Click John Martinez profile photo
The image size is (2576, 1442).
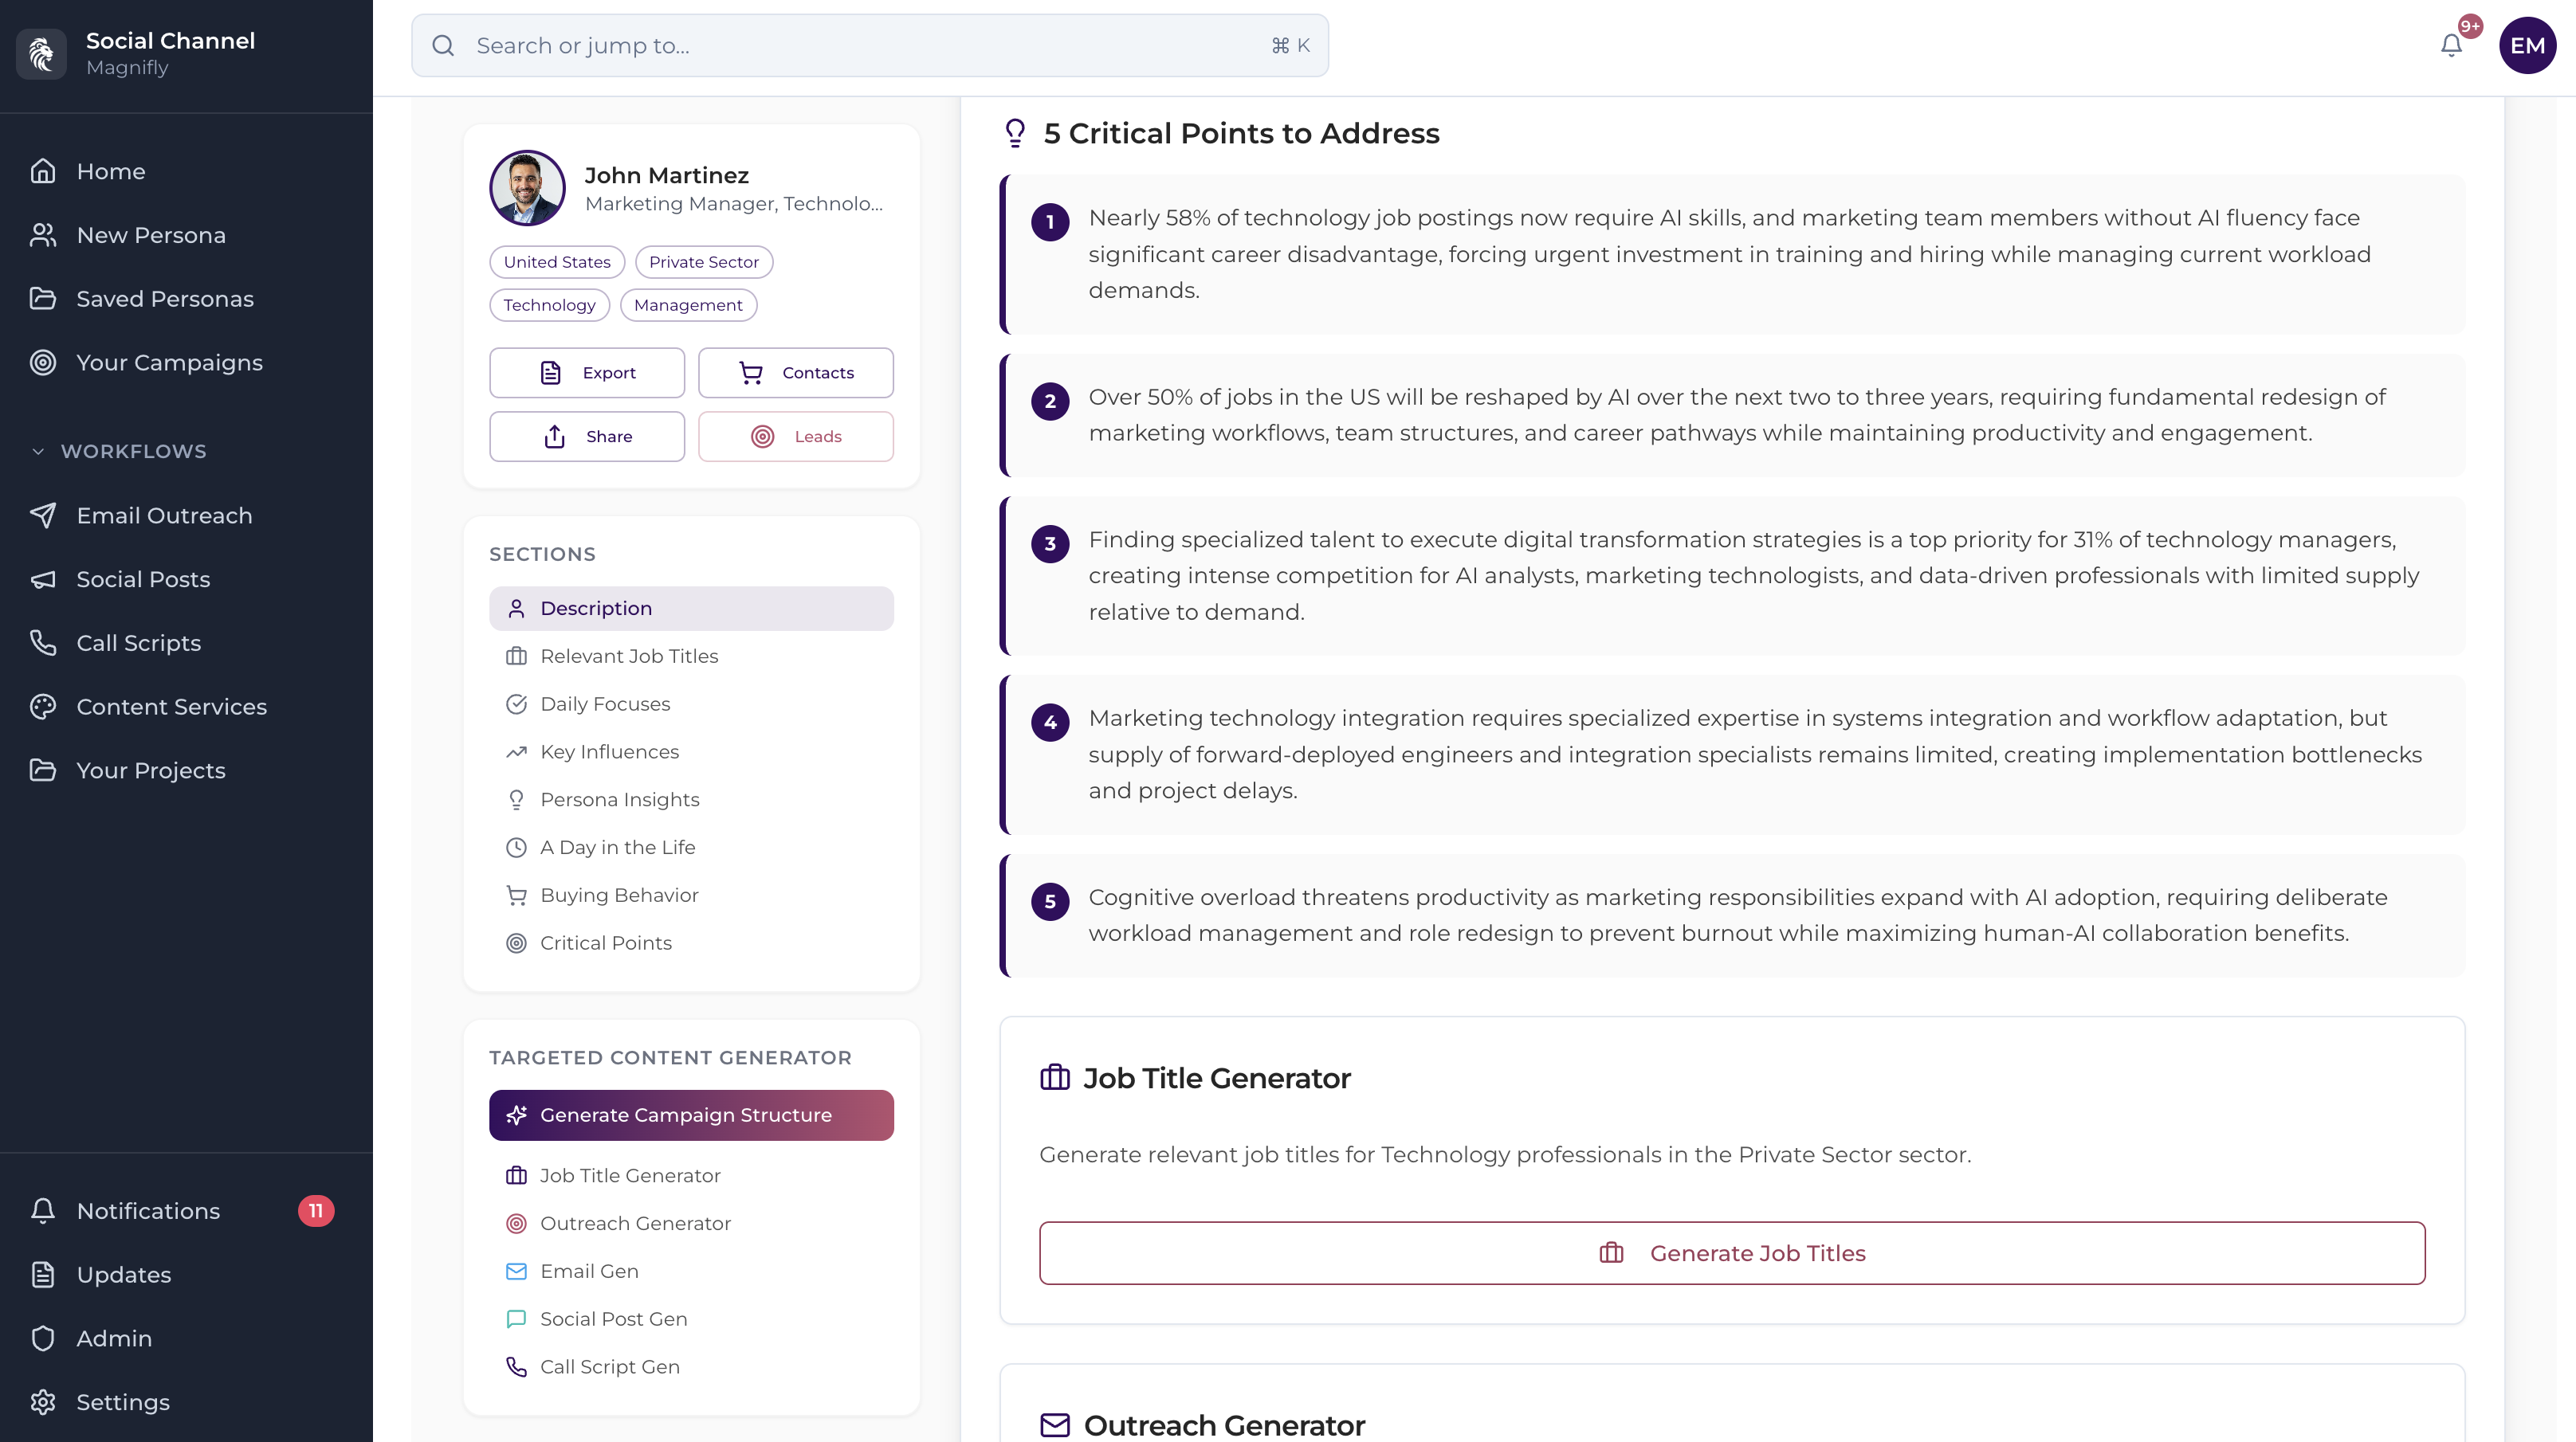point(527,188)
